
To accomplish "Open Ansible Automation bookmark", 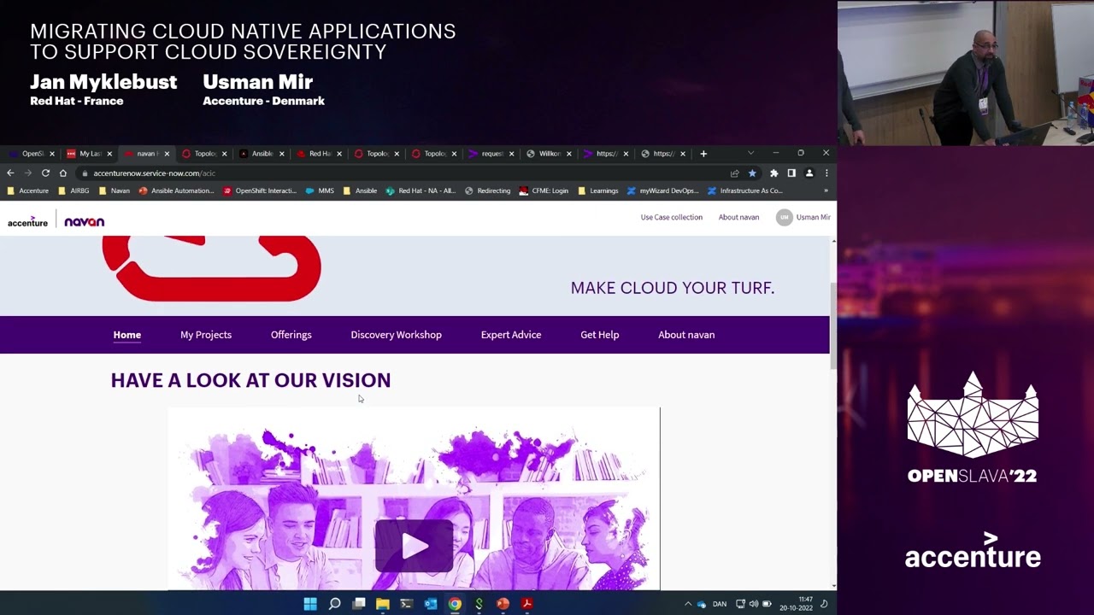I will coord(177,190).
